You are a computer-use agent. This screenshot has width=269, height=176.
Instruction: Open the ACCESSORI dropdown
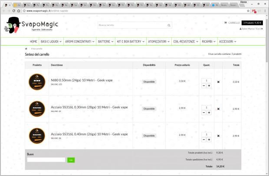(228, 42)
